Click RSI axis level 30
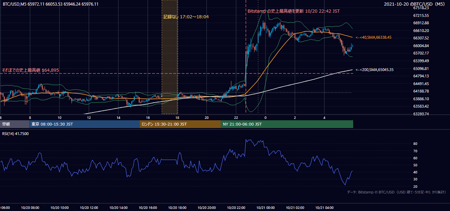The image size is (450, 211). point(415,179)
